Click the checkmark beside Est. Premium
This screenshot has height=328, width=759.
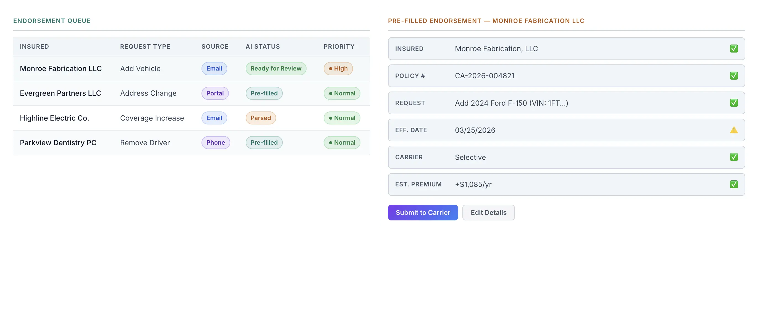(734, 184)
